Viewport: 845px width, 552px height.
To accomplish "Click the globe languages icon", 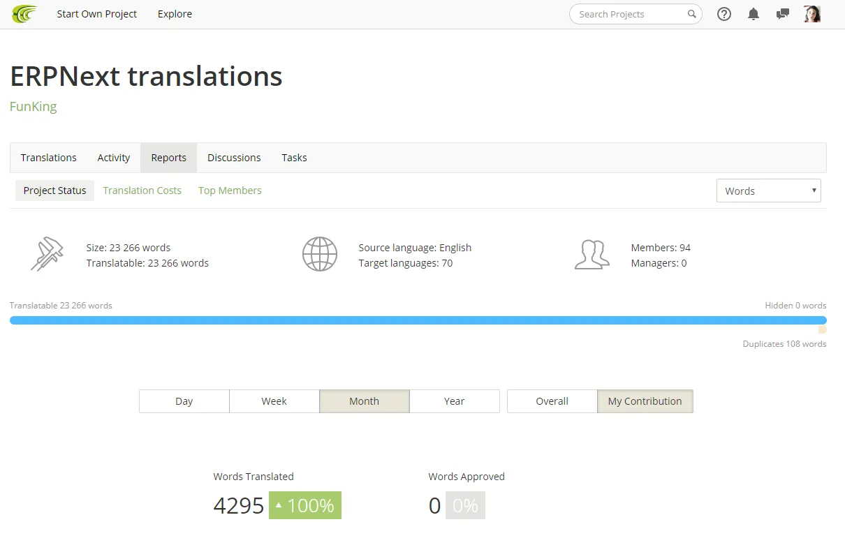I will [320, 255].
